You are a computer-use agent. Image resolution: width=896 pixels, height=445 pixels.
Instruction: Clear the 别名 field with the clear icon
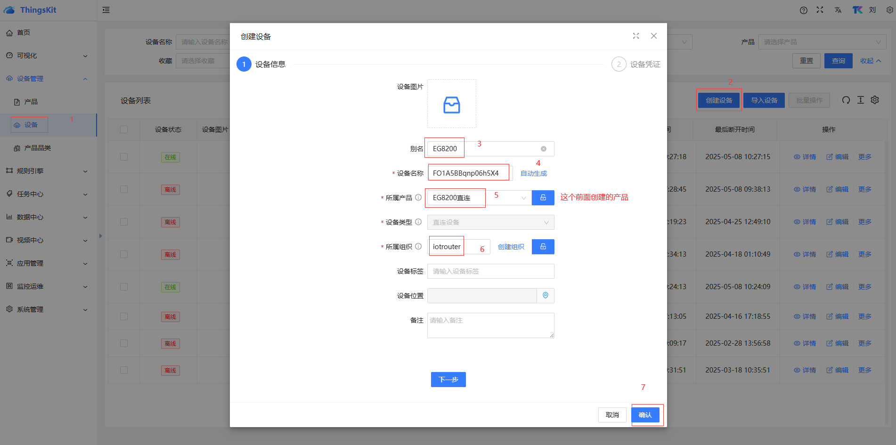pyautogui.click(x=544, y=149)
